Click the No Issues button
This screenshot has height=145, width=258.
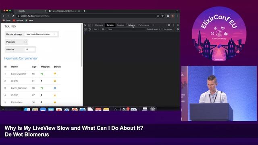(x=168, y=29)
